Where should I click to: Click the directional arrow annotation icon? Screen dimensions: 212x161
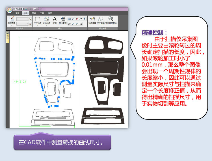point(73,24)
